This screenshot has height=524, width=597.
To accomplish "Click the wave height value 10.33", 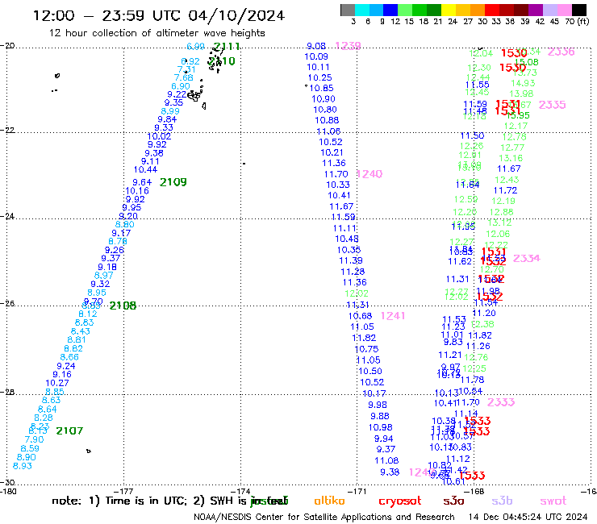I will (338, 185).
